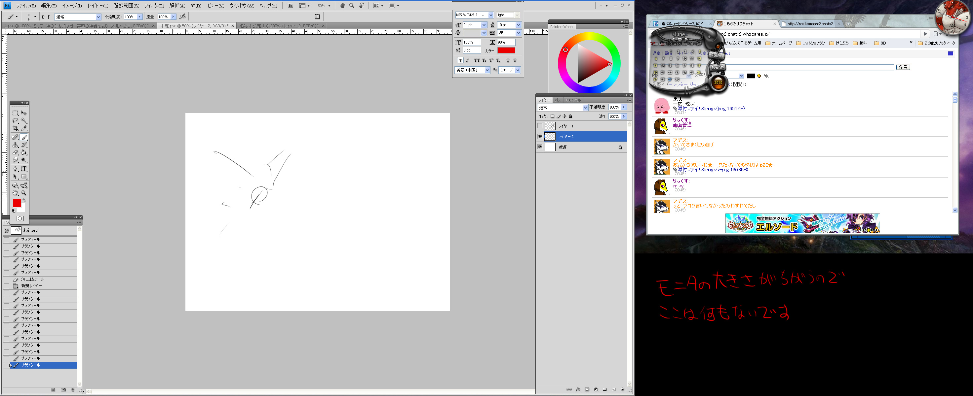Click the 発言 button in chat
The image size is (973, 396).
coord(903,68)
